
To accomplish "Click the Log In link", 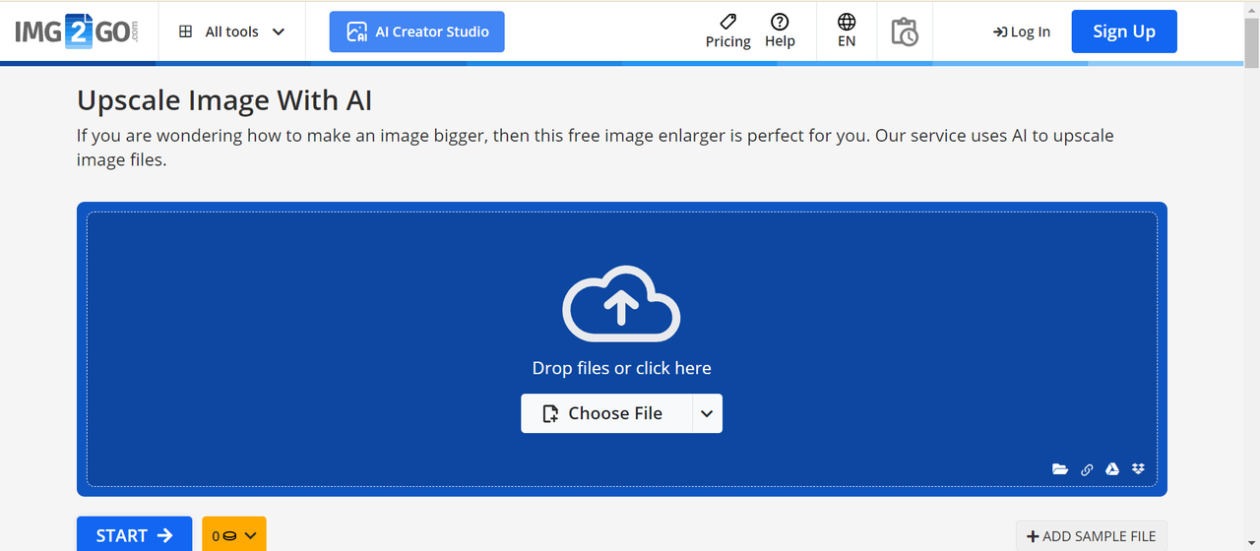I will [1022, 31].
